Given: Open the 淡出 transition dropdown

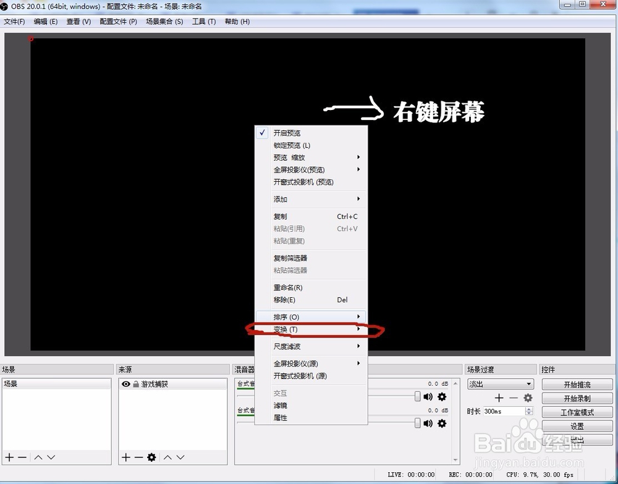Looking at the screenshot, I should point(501,384).
